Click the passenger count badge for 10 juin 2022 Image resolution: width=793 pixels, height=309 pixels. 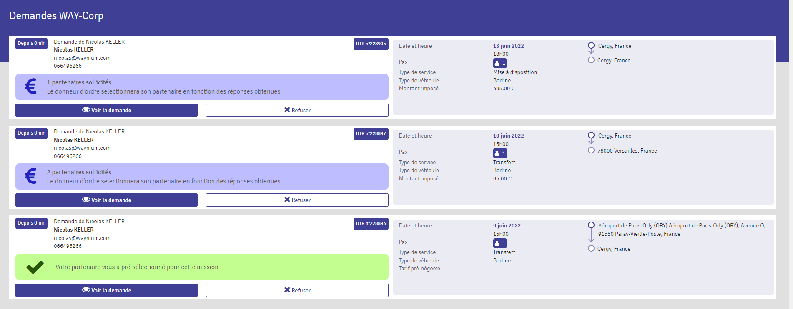tap(500, 153)
